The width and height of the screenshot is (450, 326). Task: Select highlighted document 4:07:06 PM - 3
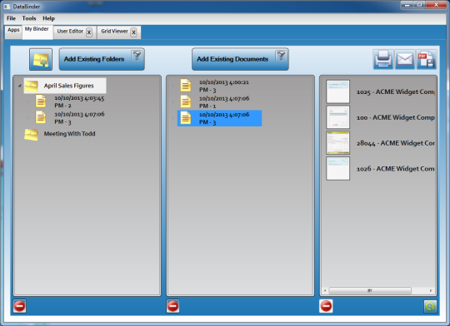(219, 118)
